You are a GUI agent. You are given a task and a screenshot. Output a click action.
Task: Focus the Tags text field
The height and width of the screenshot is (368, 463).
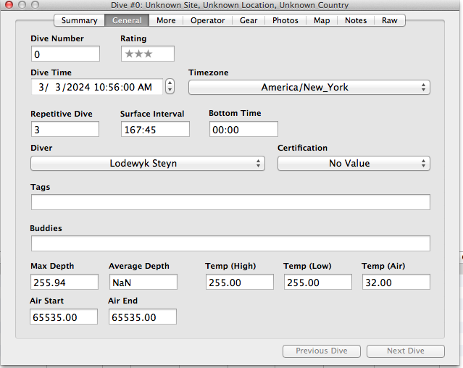coord(230,202)
